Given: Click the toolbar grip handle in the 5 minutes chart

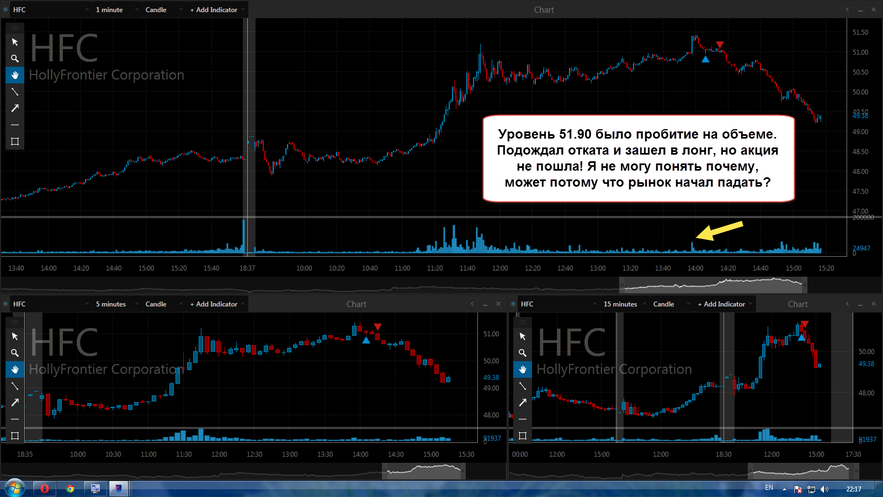Looking at the screenshot, I should click(15, 321).
